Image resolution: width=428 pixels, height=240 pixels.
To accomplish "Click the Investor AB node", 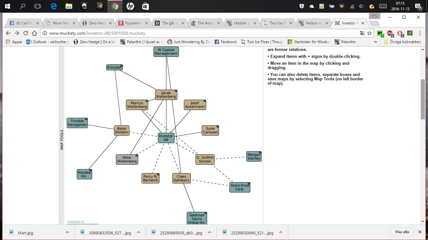I will (166, 138).
